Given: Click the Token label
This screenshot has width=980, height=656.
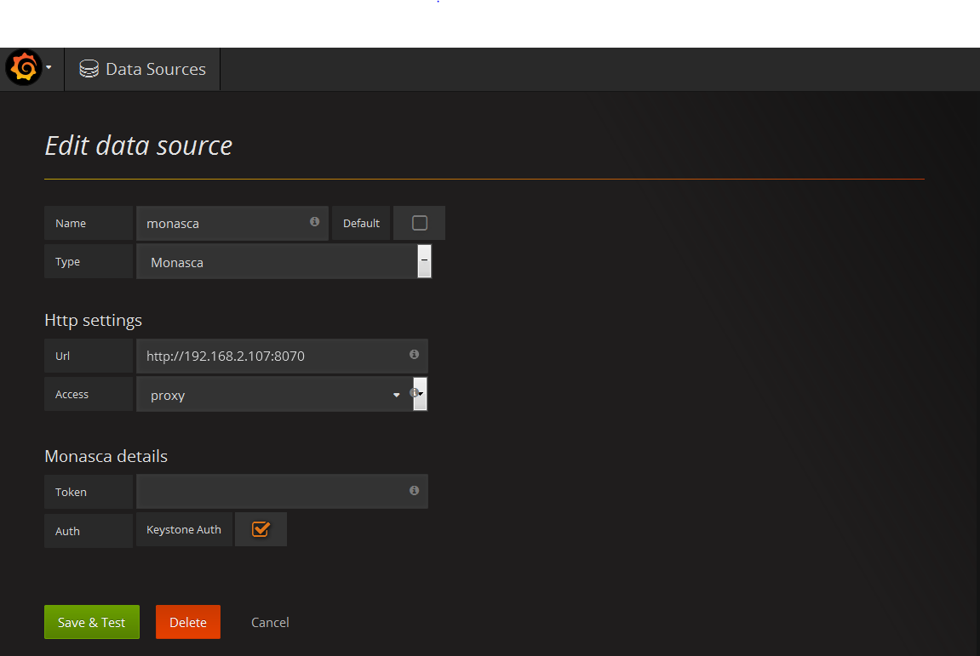Looking at the screenshot, I should pos(89,492).
